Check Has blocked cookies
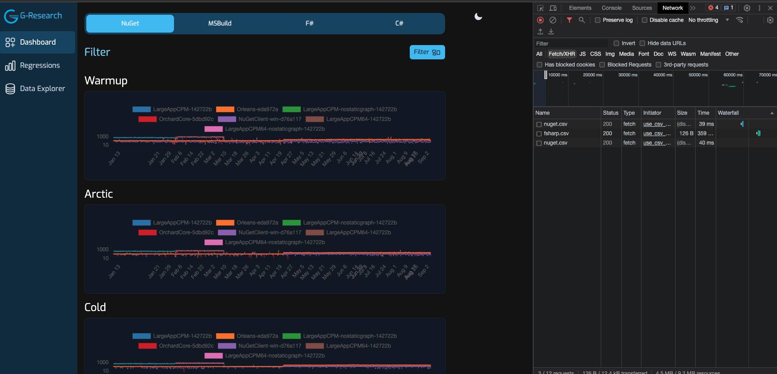Image resolution: width=777 pixels, height=374 pixels. (x=539, y=65)
